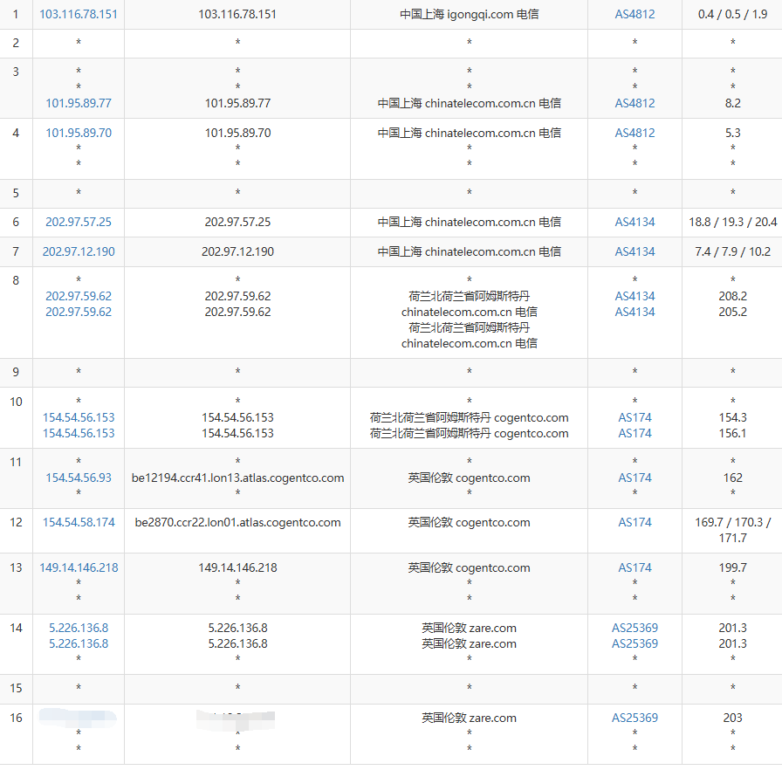Click AS4812 link in hop 1 row

point(635,14)
